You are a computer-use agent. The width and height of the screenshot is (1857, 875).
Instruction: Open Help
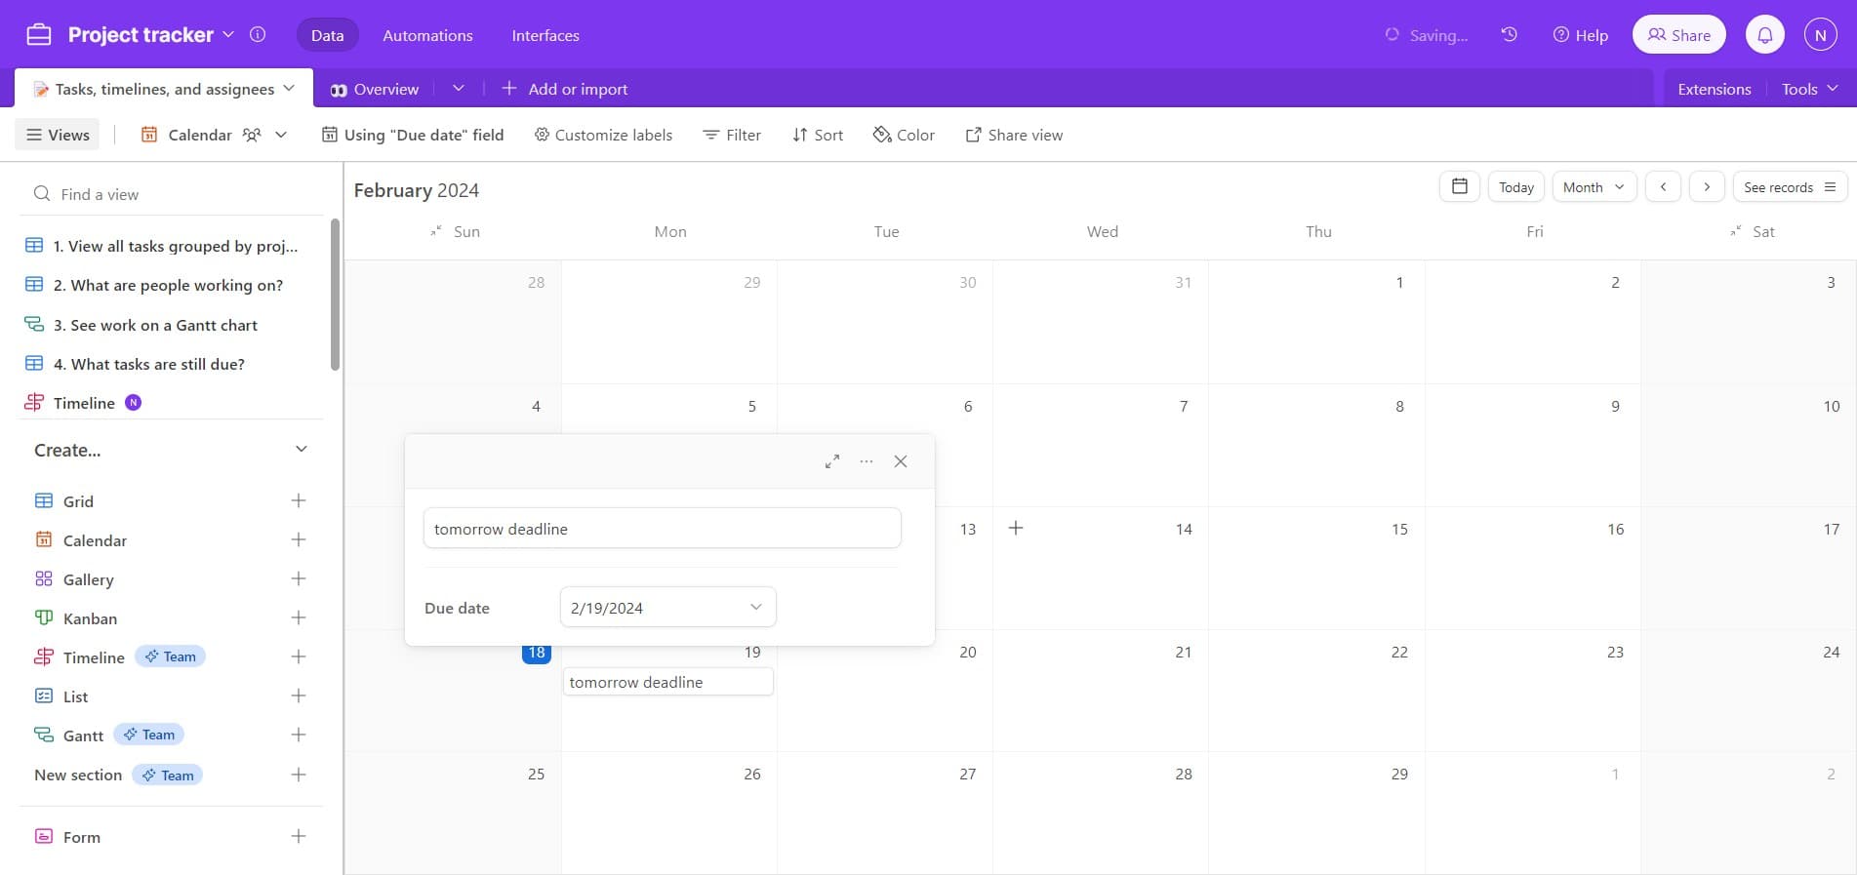click(x=1581, y=35)
